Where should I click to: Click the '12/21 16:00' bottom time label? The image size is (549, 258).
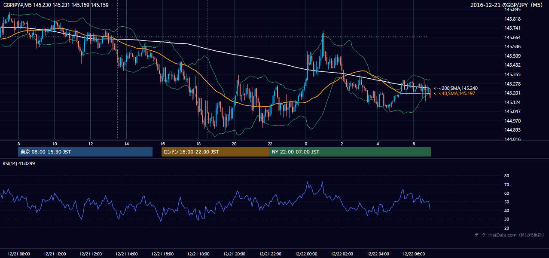click(x=162, y=254)
